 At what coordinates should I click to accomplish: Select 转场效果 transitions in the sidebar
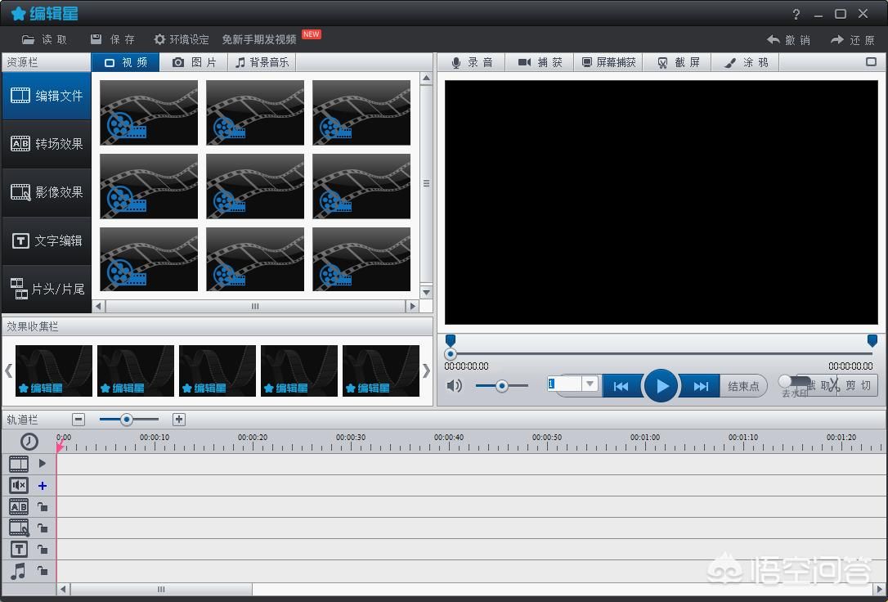[47, 144]
